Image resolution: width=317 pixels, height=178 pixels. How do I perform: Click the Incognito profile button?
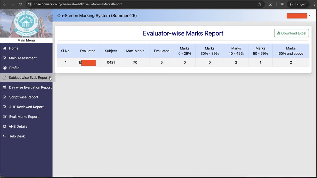298,4
